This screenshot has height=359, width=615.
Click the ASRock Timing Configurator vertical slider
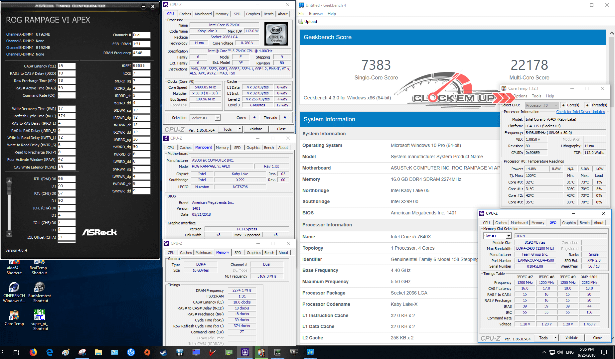click(9, 189)
